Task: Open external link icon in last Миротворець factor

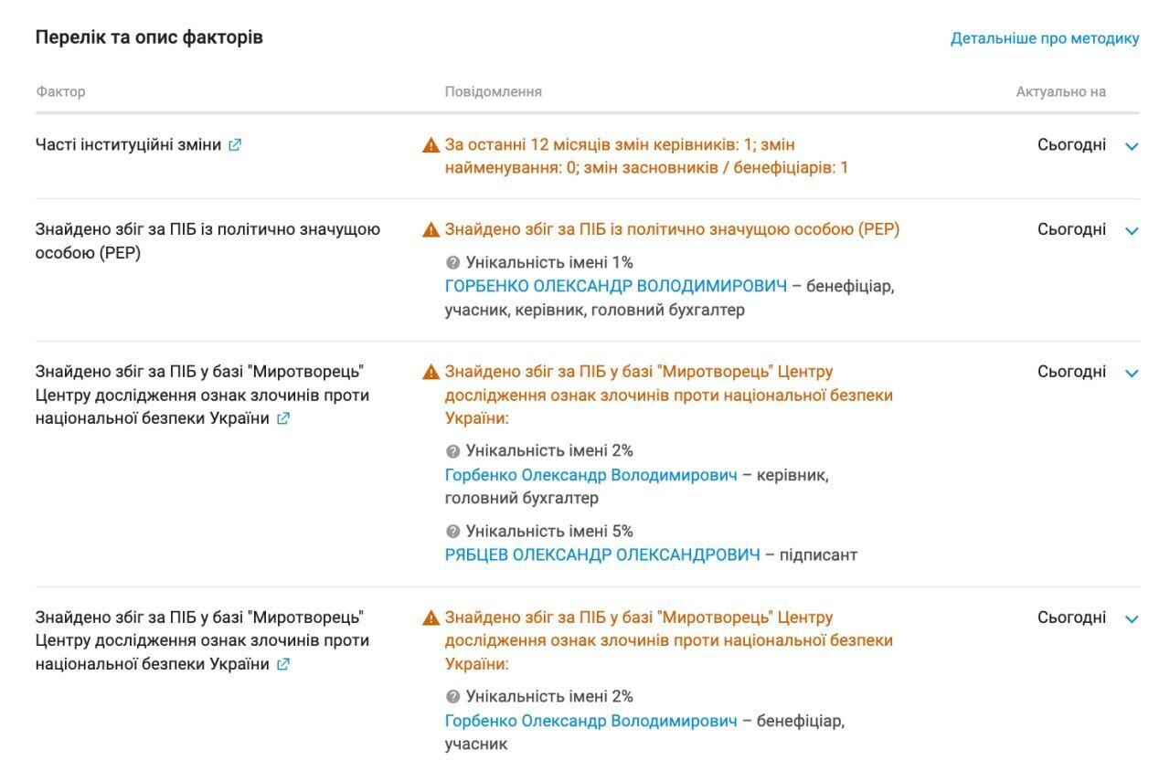Action: 283,665
